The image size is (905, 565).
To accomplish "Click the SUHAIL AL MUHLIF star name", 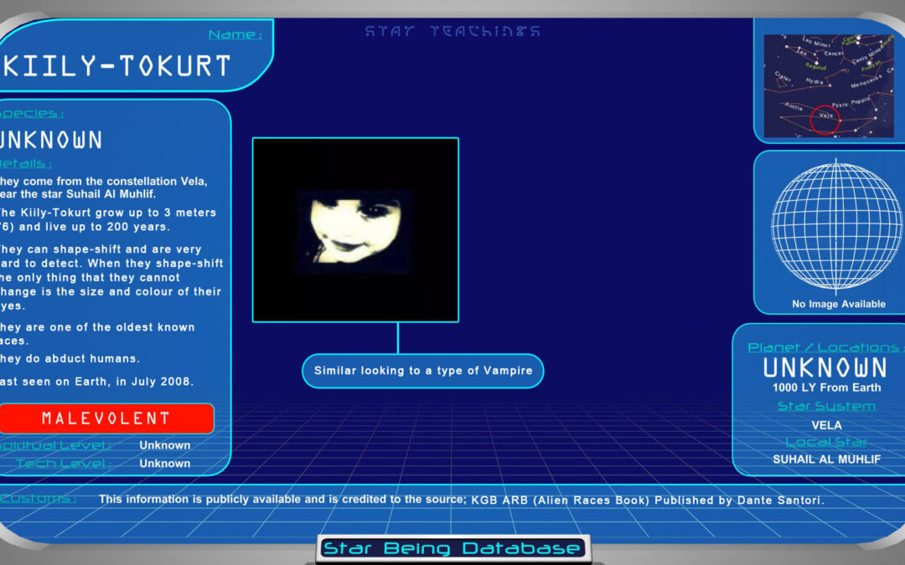I will [x=826, y=460].
